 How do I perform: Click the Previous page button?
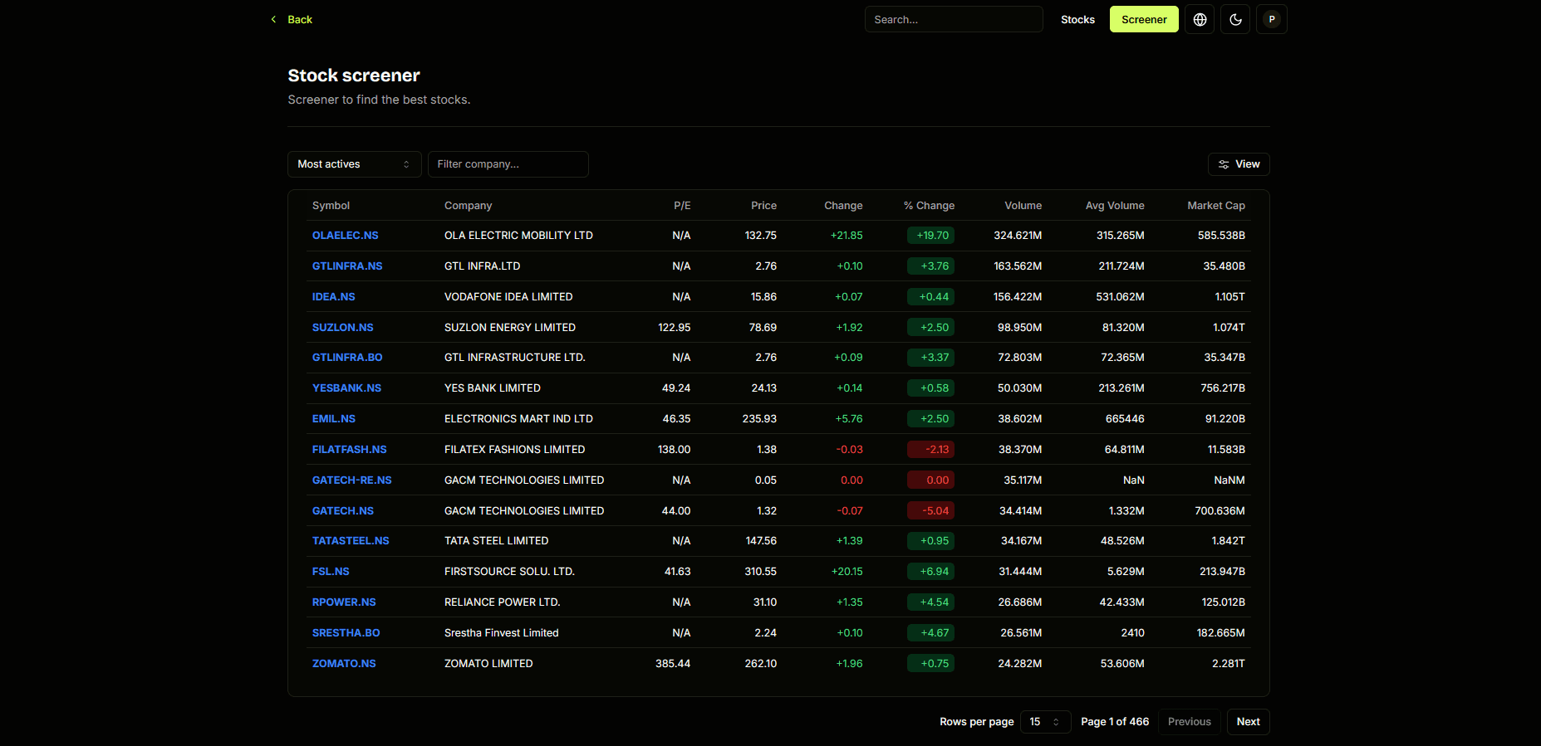tap(1190, 722)
